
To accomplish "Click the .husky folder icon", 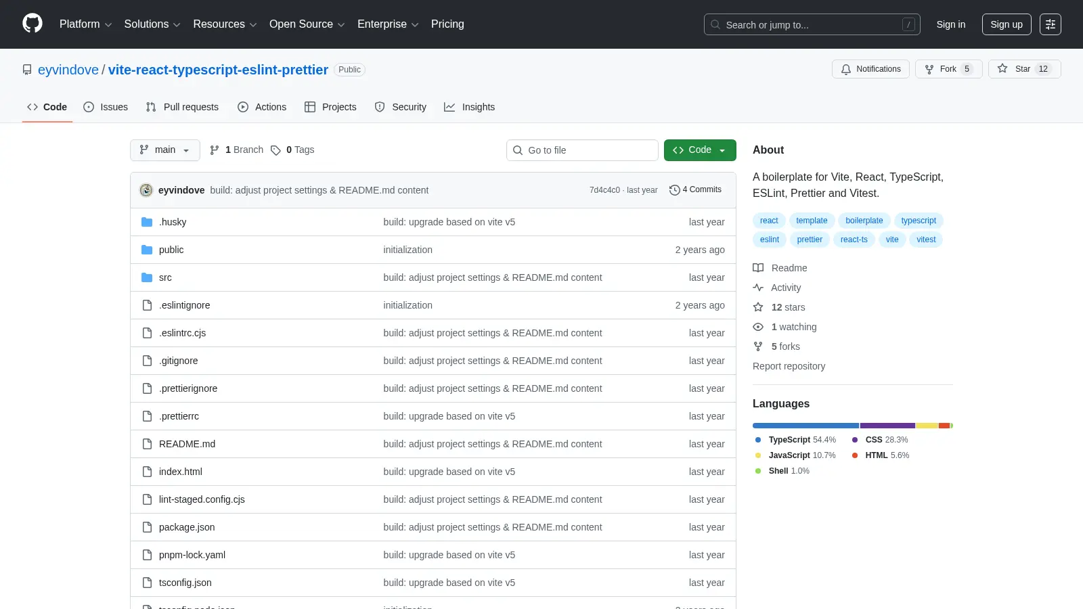I will [x=147, y=222].
